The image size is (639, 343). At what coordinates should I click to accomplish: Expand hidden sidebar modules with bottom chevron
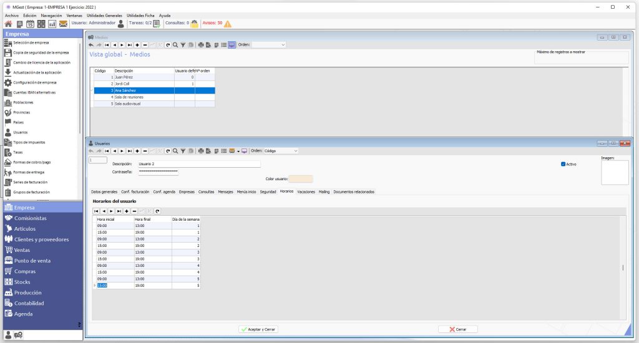[x=79, y=325]
